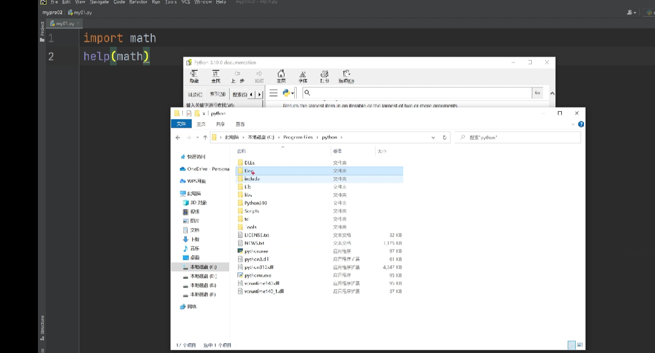Image resolution: width=655 pixels, height=353 pixels.
Task: Select the DLLs folder icon
Action: click(241, 163)
